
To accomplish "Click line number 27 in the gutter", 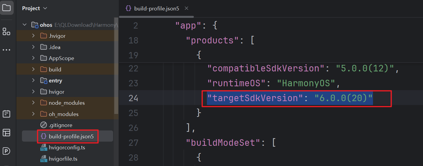I will [133, 142].
